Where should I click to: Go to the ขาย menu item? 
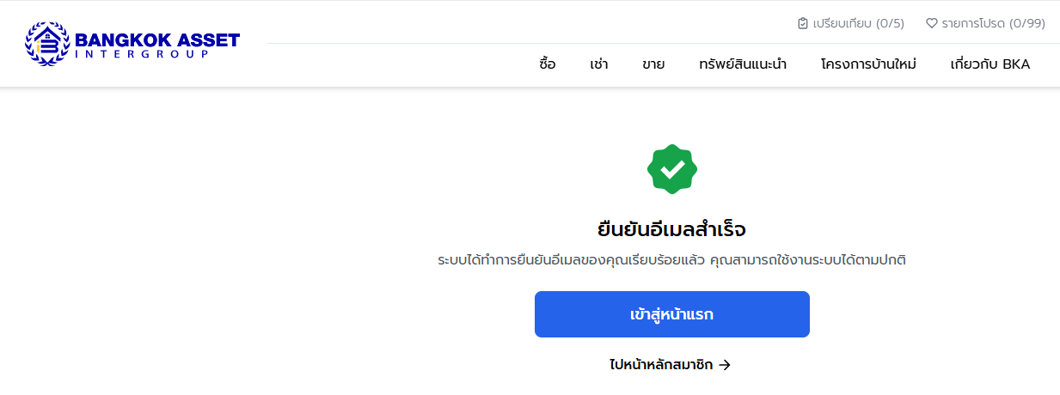click(x=653, y=64)
